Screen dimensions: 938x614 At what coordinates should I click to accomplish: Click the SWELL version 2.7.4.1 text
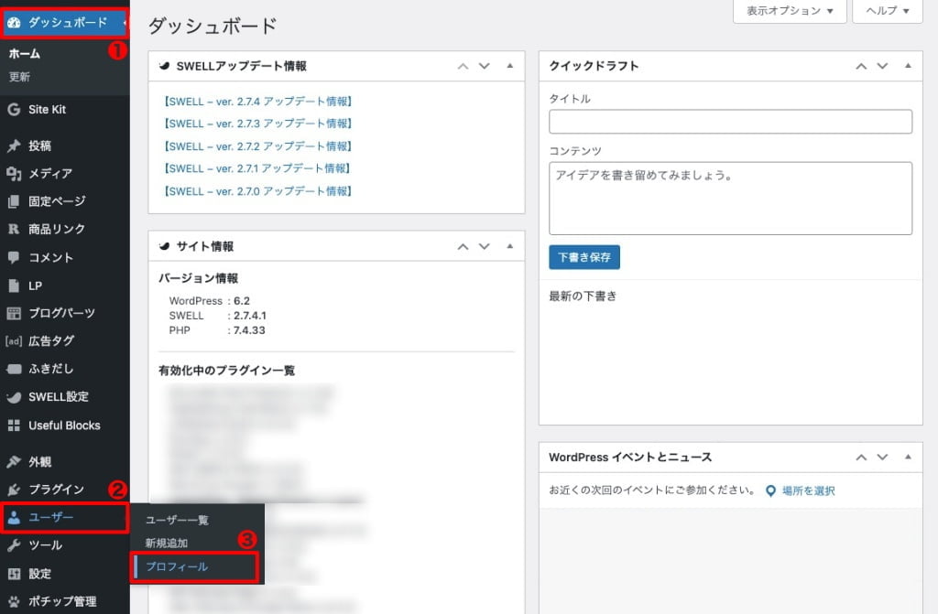[x=250, y=316]
